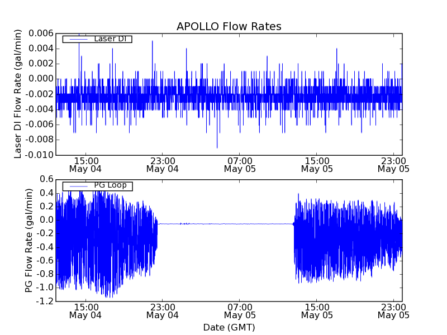Click the top plot's 23:00 May 04 tick label
Image resolution: width=447 pixels, height=335 pixels.
162,164
